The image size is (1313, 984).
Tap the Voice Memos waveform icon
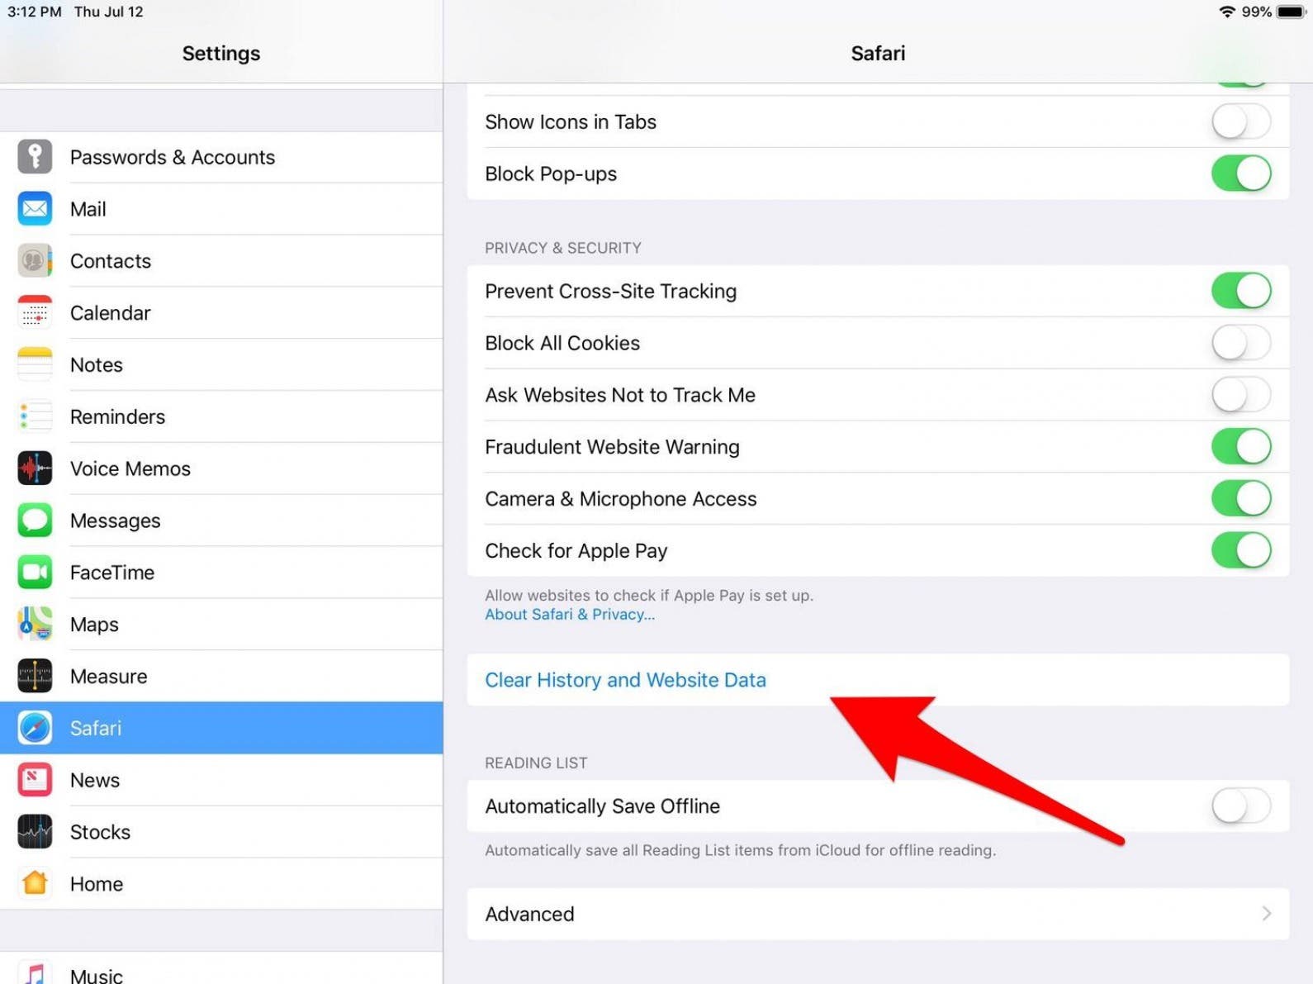(35, 468)
